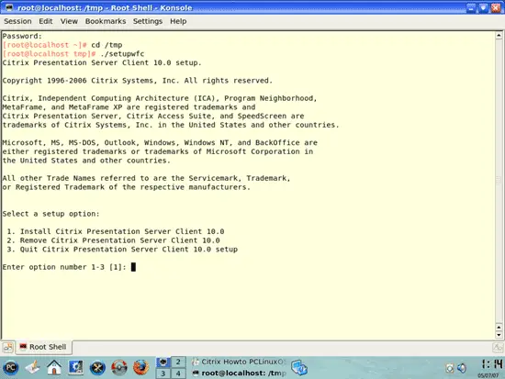Click the 'cd /tmp' command text
Viewport: 505px width, 379px height.
coord(107,45)
